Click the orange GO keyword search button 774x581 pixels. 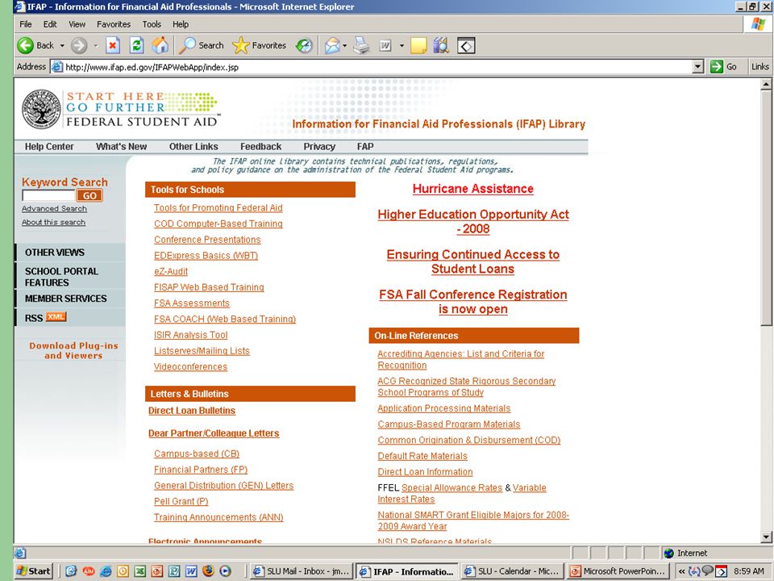click(x=89, y=195)
